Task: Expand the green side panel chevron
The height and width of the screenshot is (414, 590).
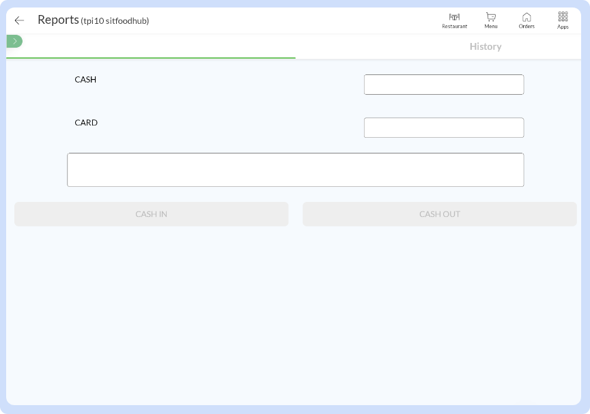Action: [x=14, y=42]
